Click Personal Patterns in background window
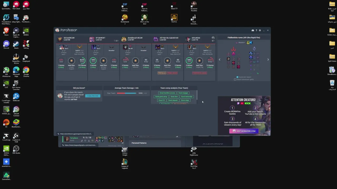Viewport: 337px width, 189px height. [139, 143]
